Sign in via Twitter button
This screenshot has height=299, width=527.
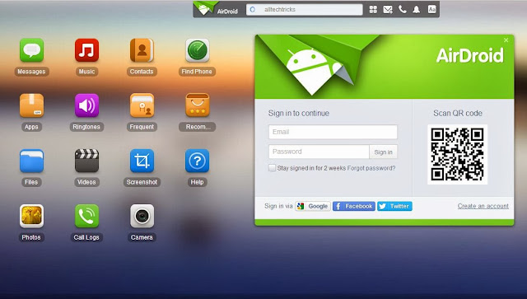click(x=394, y=206)
